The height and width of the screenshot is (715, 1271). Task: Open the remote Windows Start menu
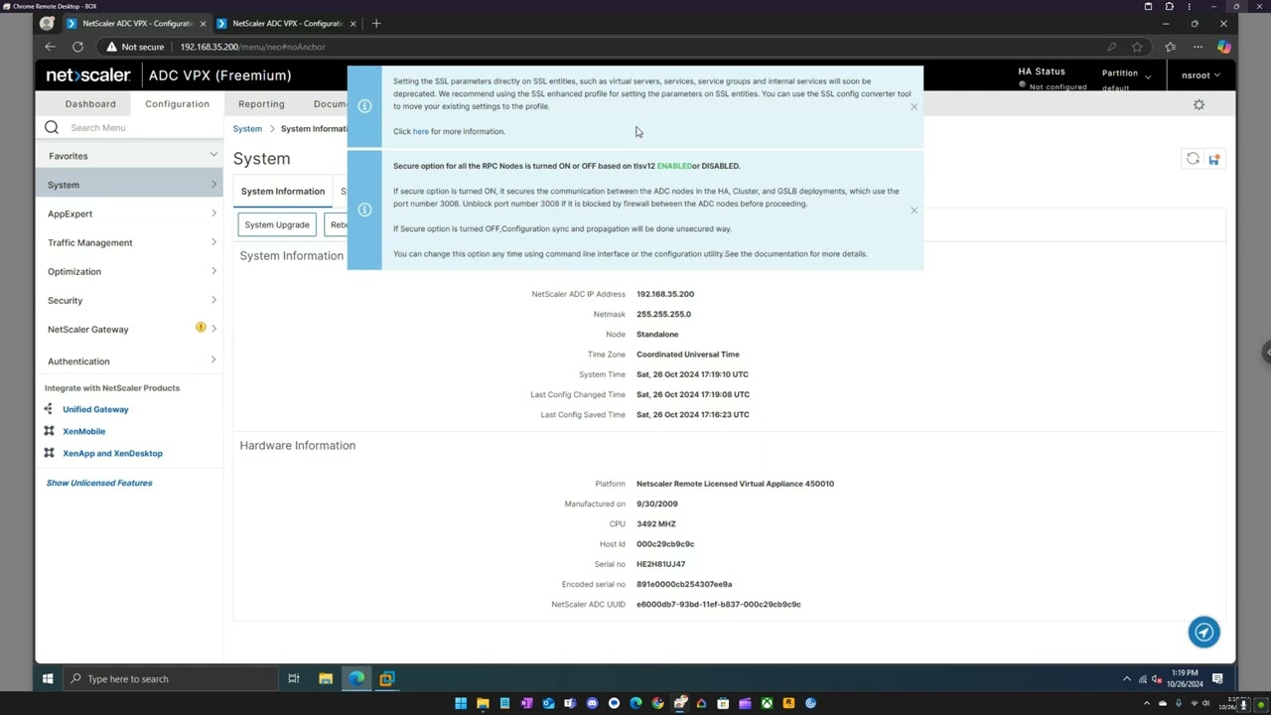coord(47,679)
